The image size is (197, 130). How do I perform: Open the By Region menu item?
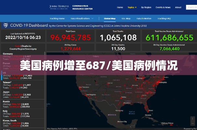tap(146, 7)
